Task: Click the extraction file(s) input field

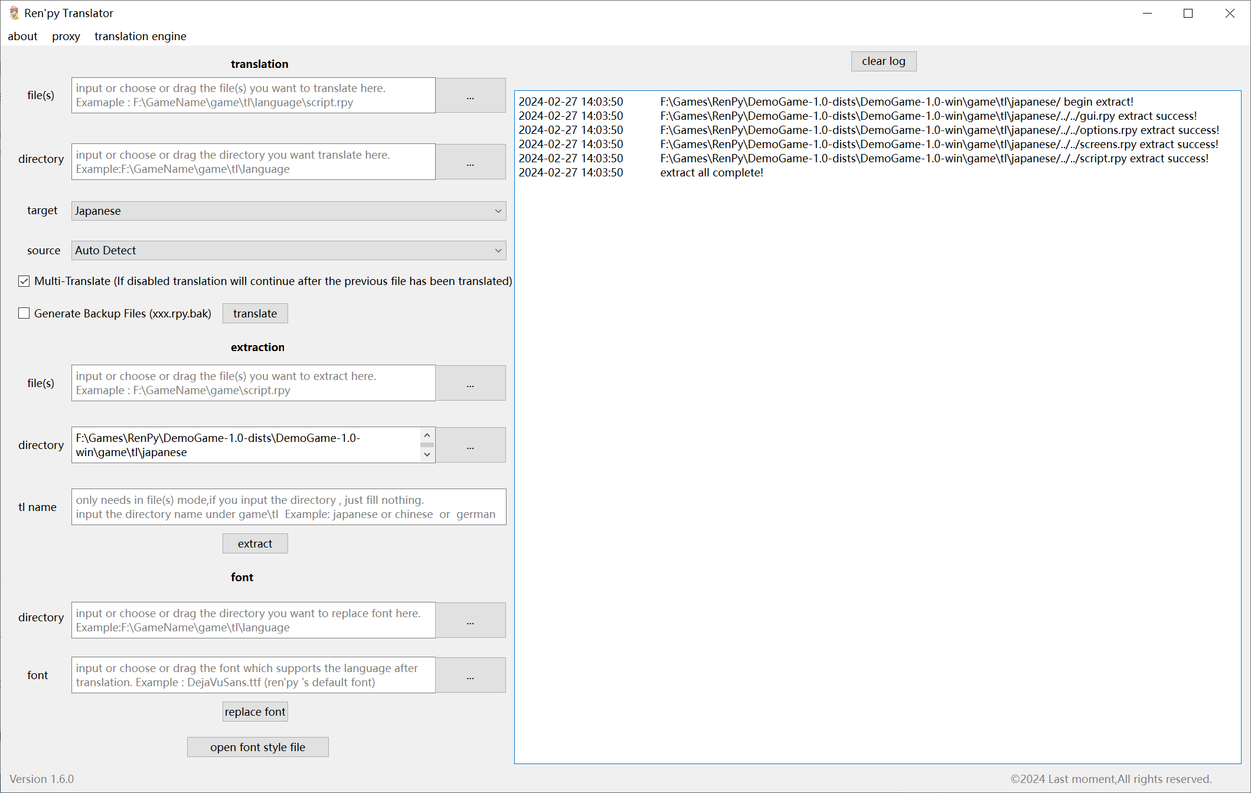Action: [253, 383]
